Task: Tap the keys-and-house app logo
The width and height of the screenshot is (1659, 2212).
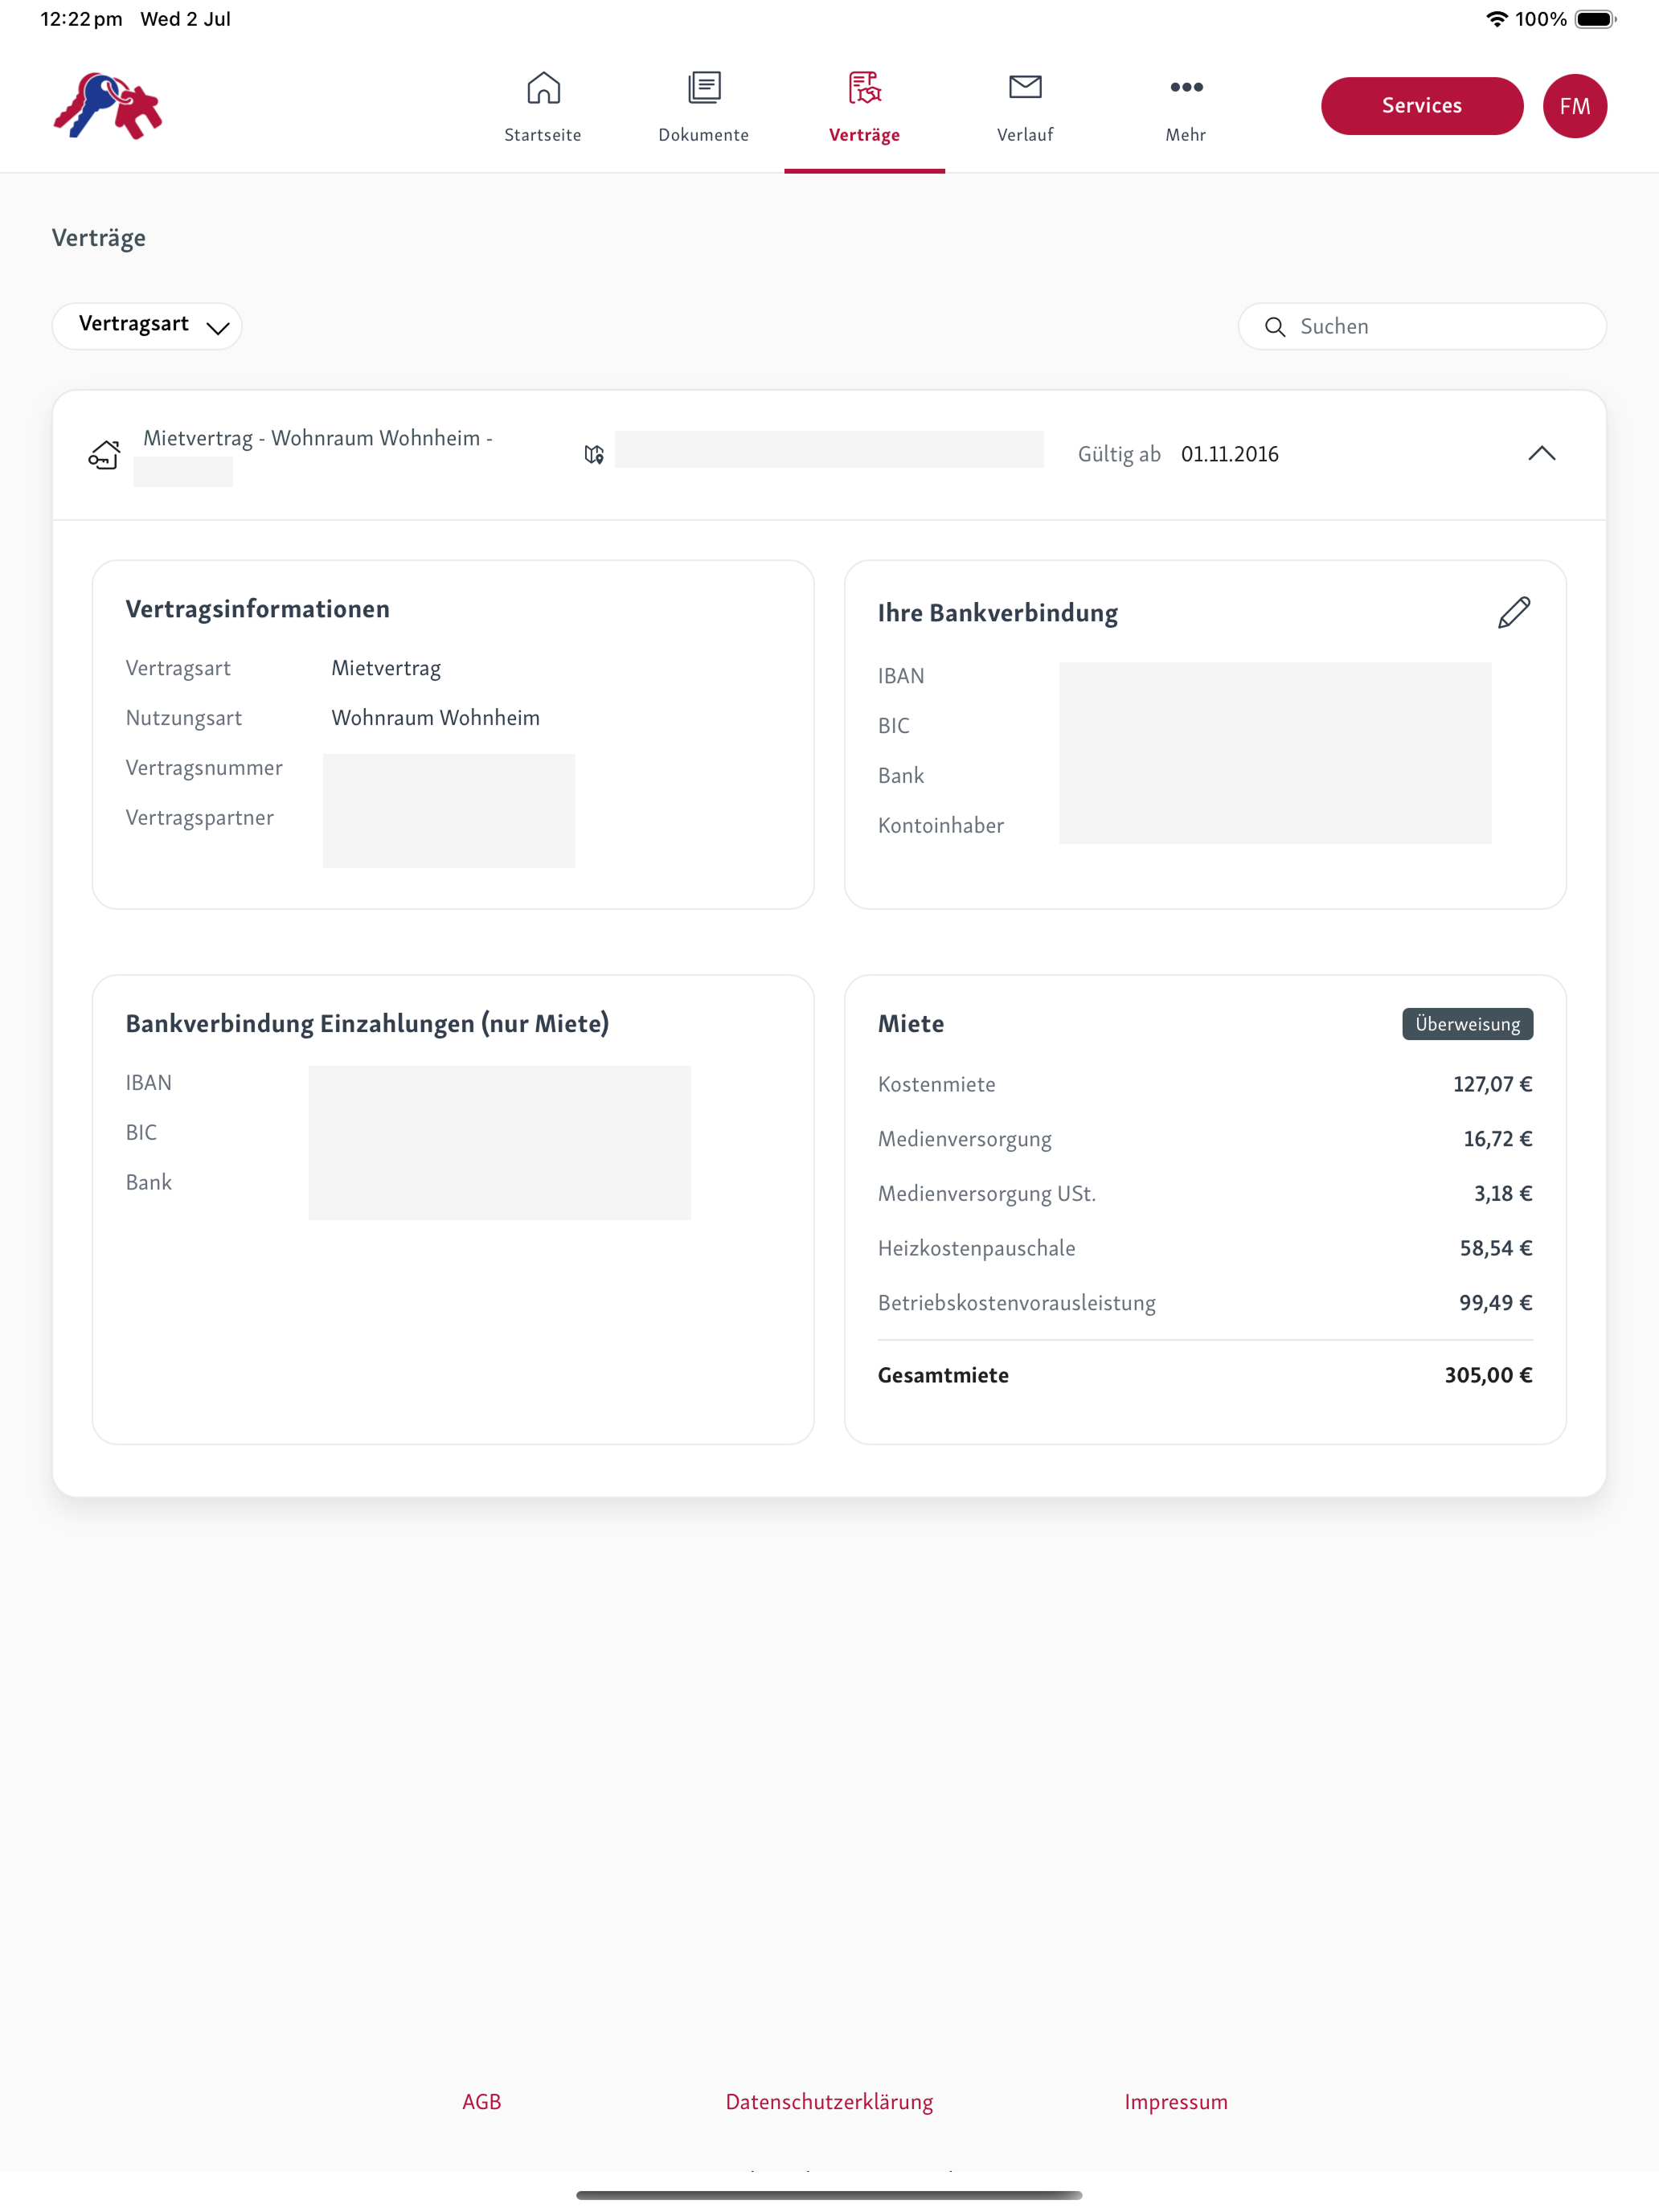Action: [x=108, y=106]
